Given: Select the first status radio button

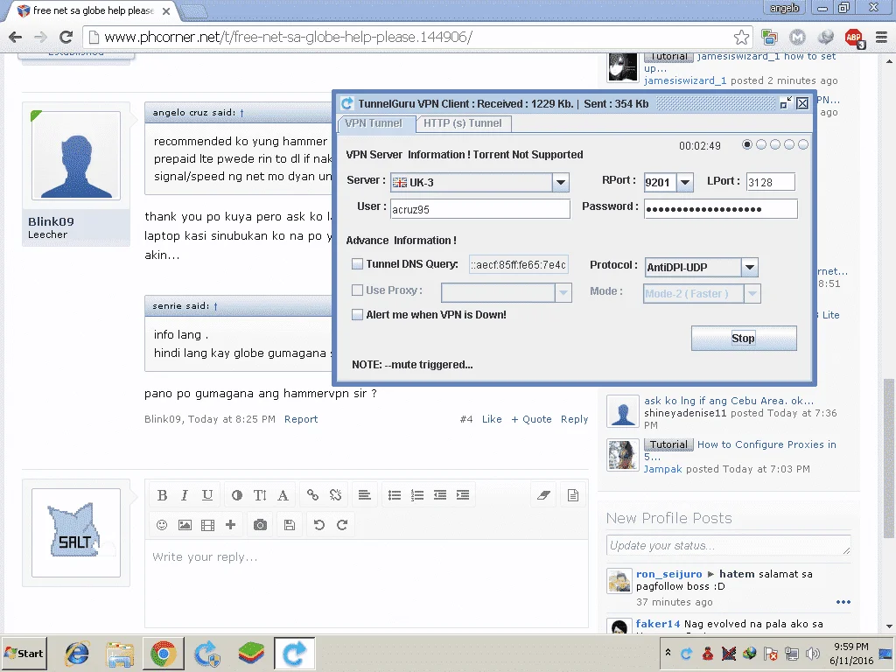Looking at the screenshot, I should click(747, 144).
